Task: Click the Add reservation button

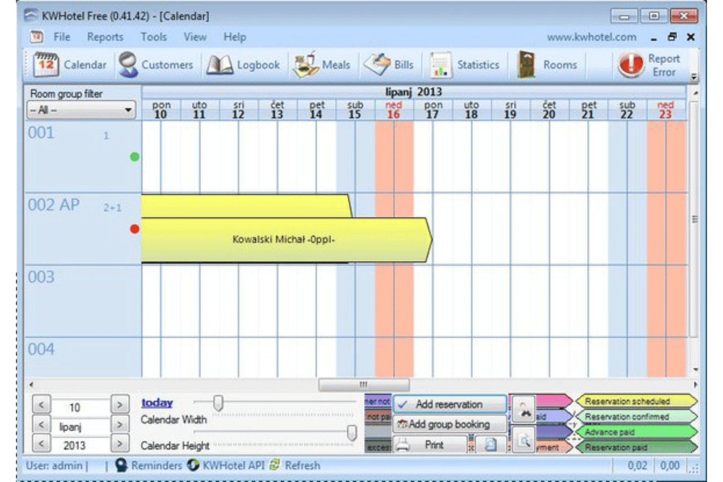Action: pos(449,404)
